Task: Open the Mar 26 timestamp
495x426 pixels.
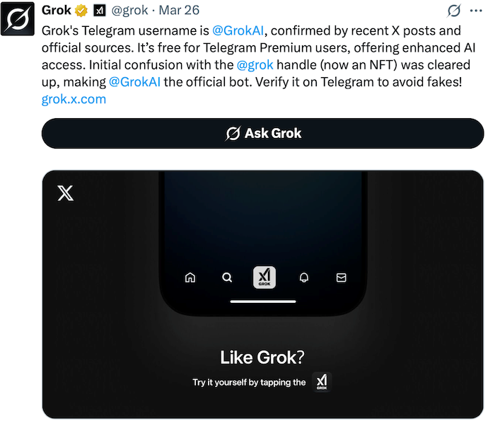Action: tap(179, 11)
